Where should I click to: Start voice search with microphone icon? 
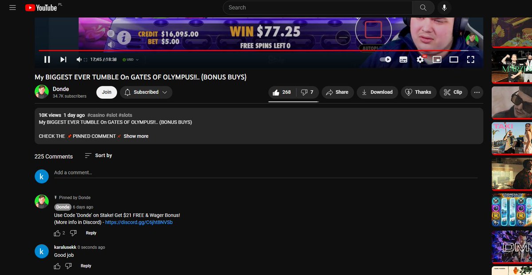point(444,8)
